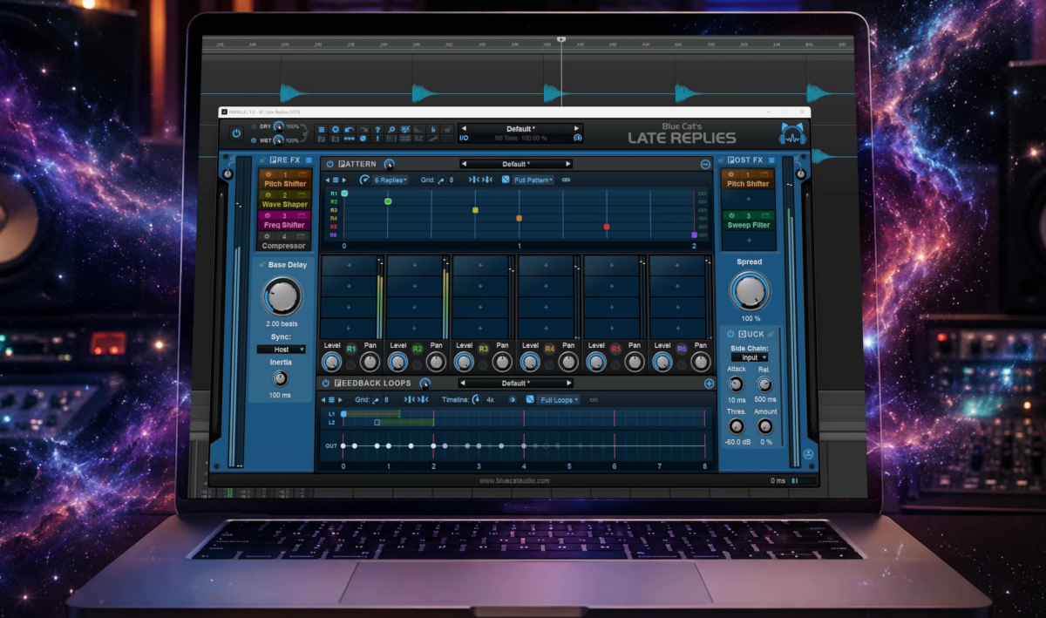Click the link icon beside Full Pattern
Screen dimensions: 1046x618
click(x=566, y=180)
